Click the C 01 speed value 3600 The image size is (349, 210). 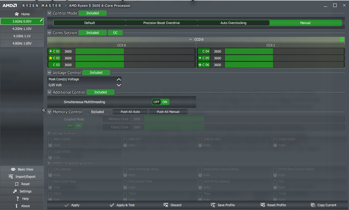[68, 51]
